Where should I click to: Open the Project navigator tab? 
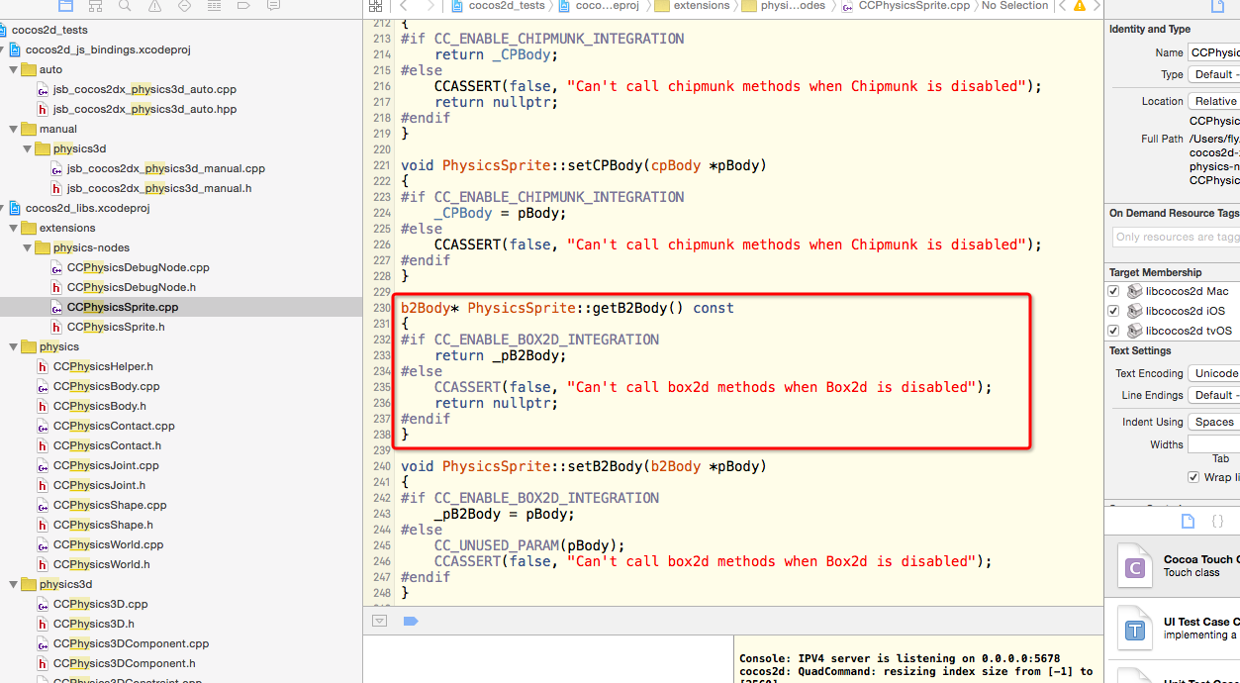(x=66, y=5)
